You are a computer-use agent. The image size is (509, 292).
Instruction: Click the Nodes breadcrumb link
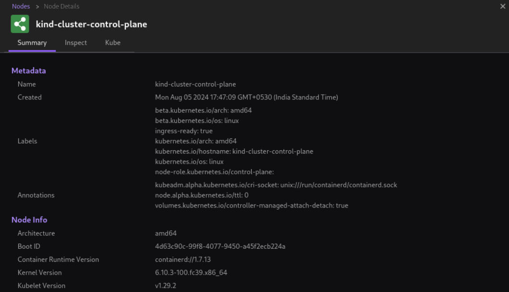(x=20, y=6)
